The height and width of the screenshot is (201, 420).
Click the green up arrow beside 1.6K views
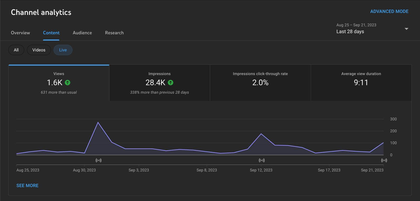(67, 83)
